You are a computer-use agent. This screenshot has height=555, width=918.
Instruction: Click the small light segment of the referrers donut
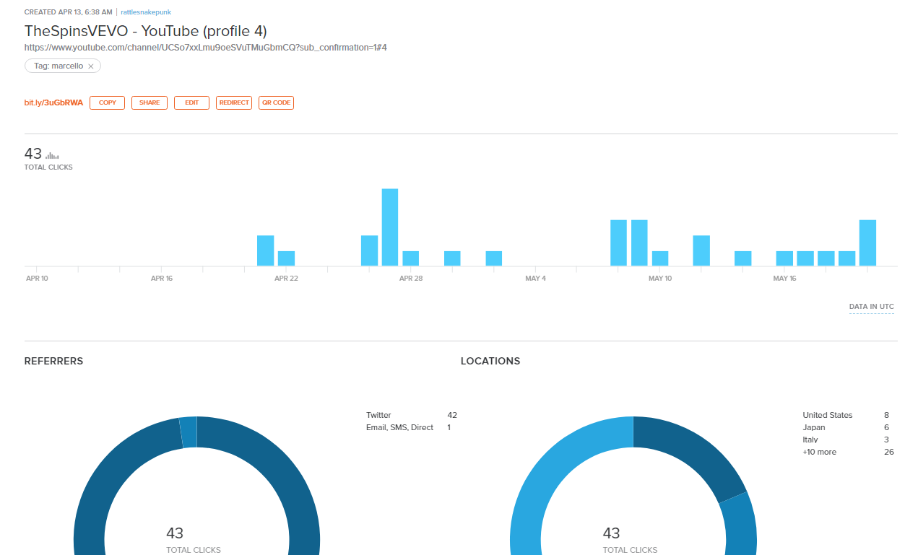click(189, 432)
